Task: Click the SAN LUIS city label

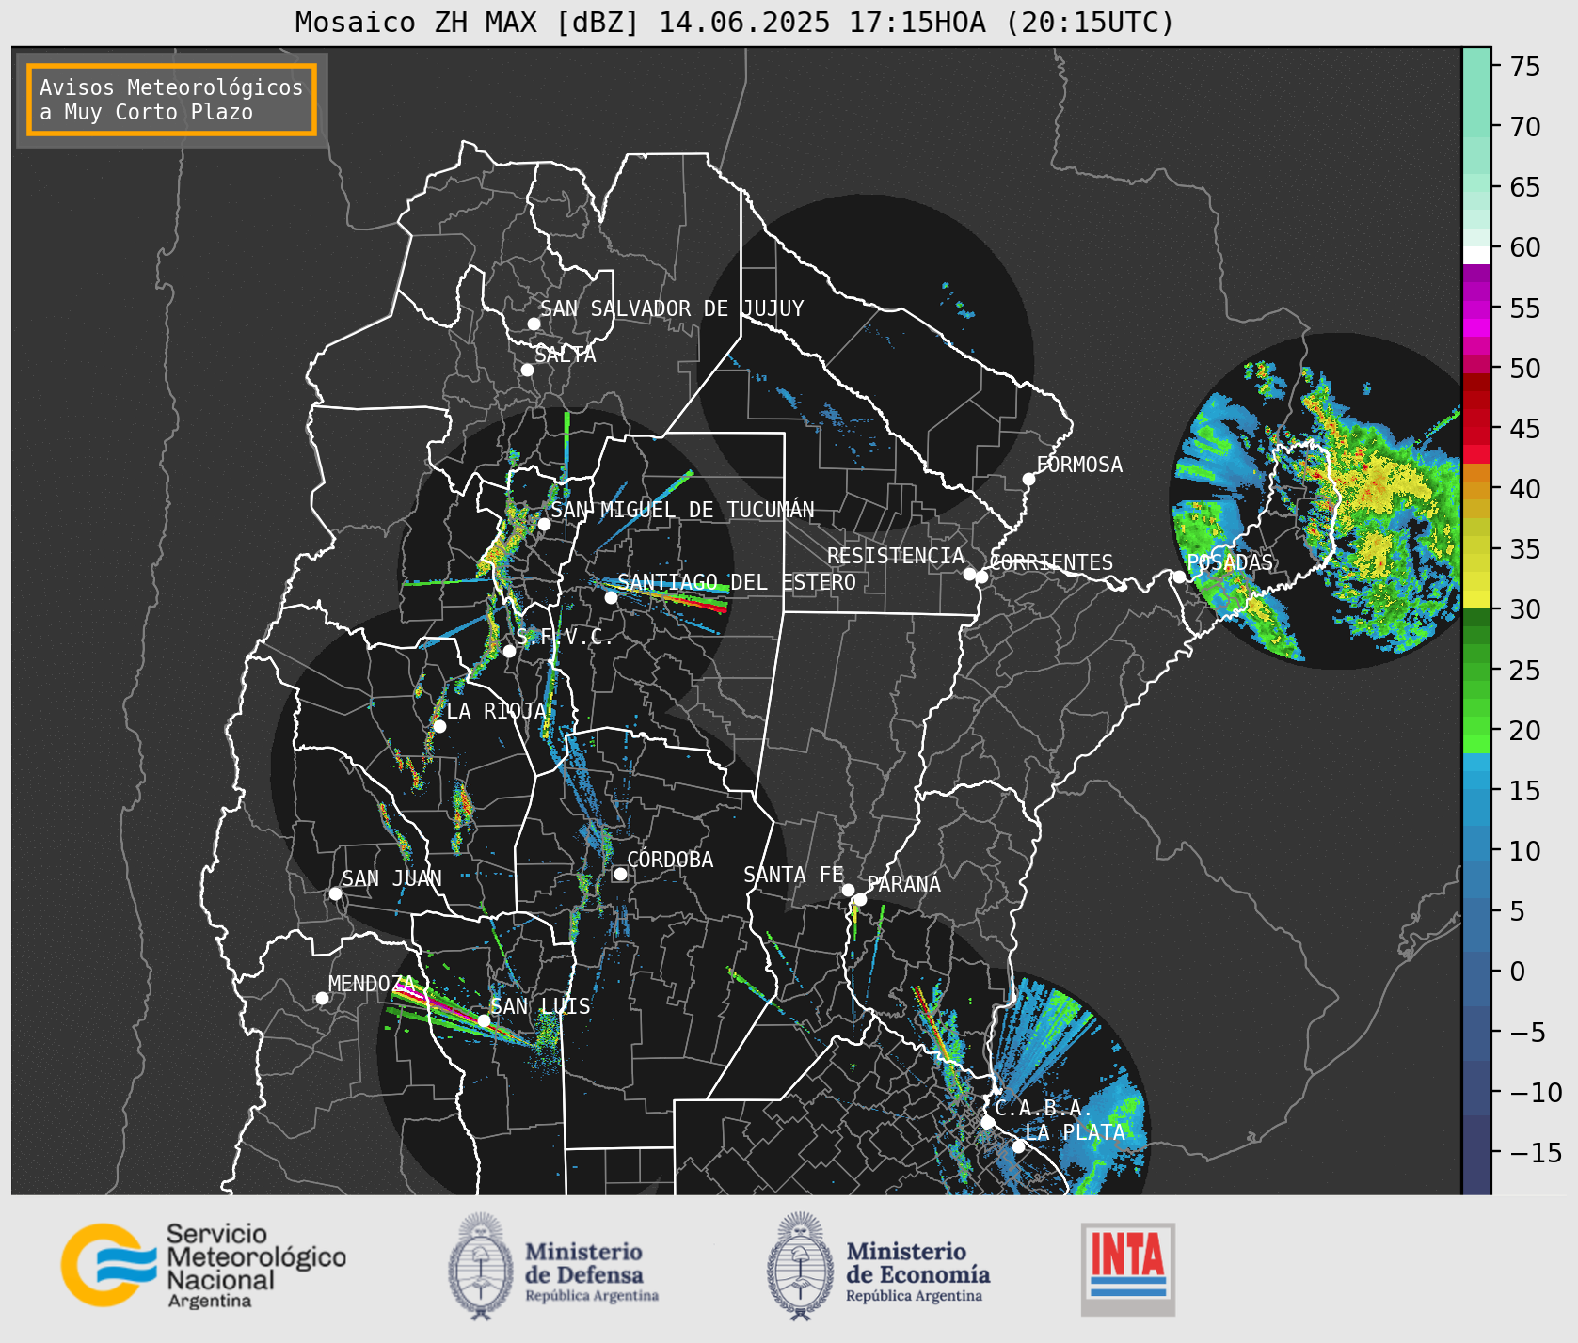Action: [541, 1006]
